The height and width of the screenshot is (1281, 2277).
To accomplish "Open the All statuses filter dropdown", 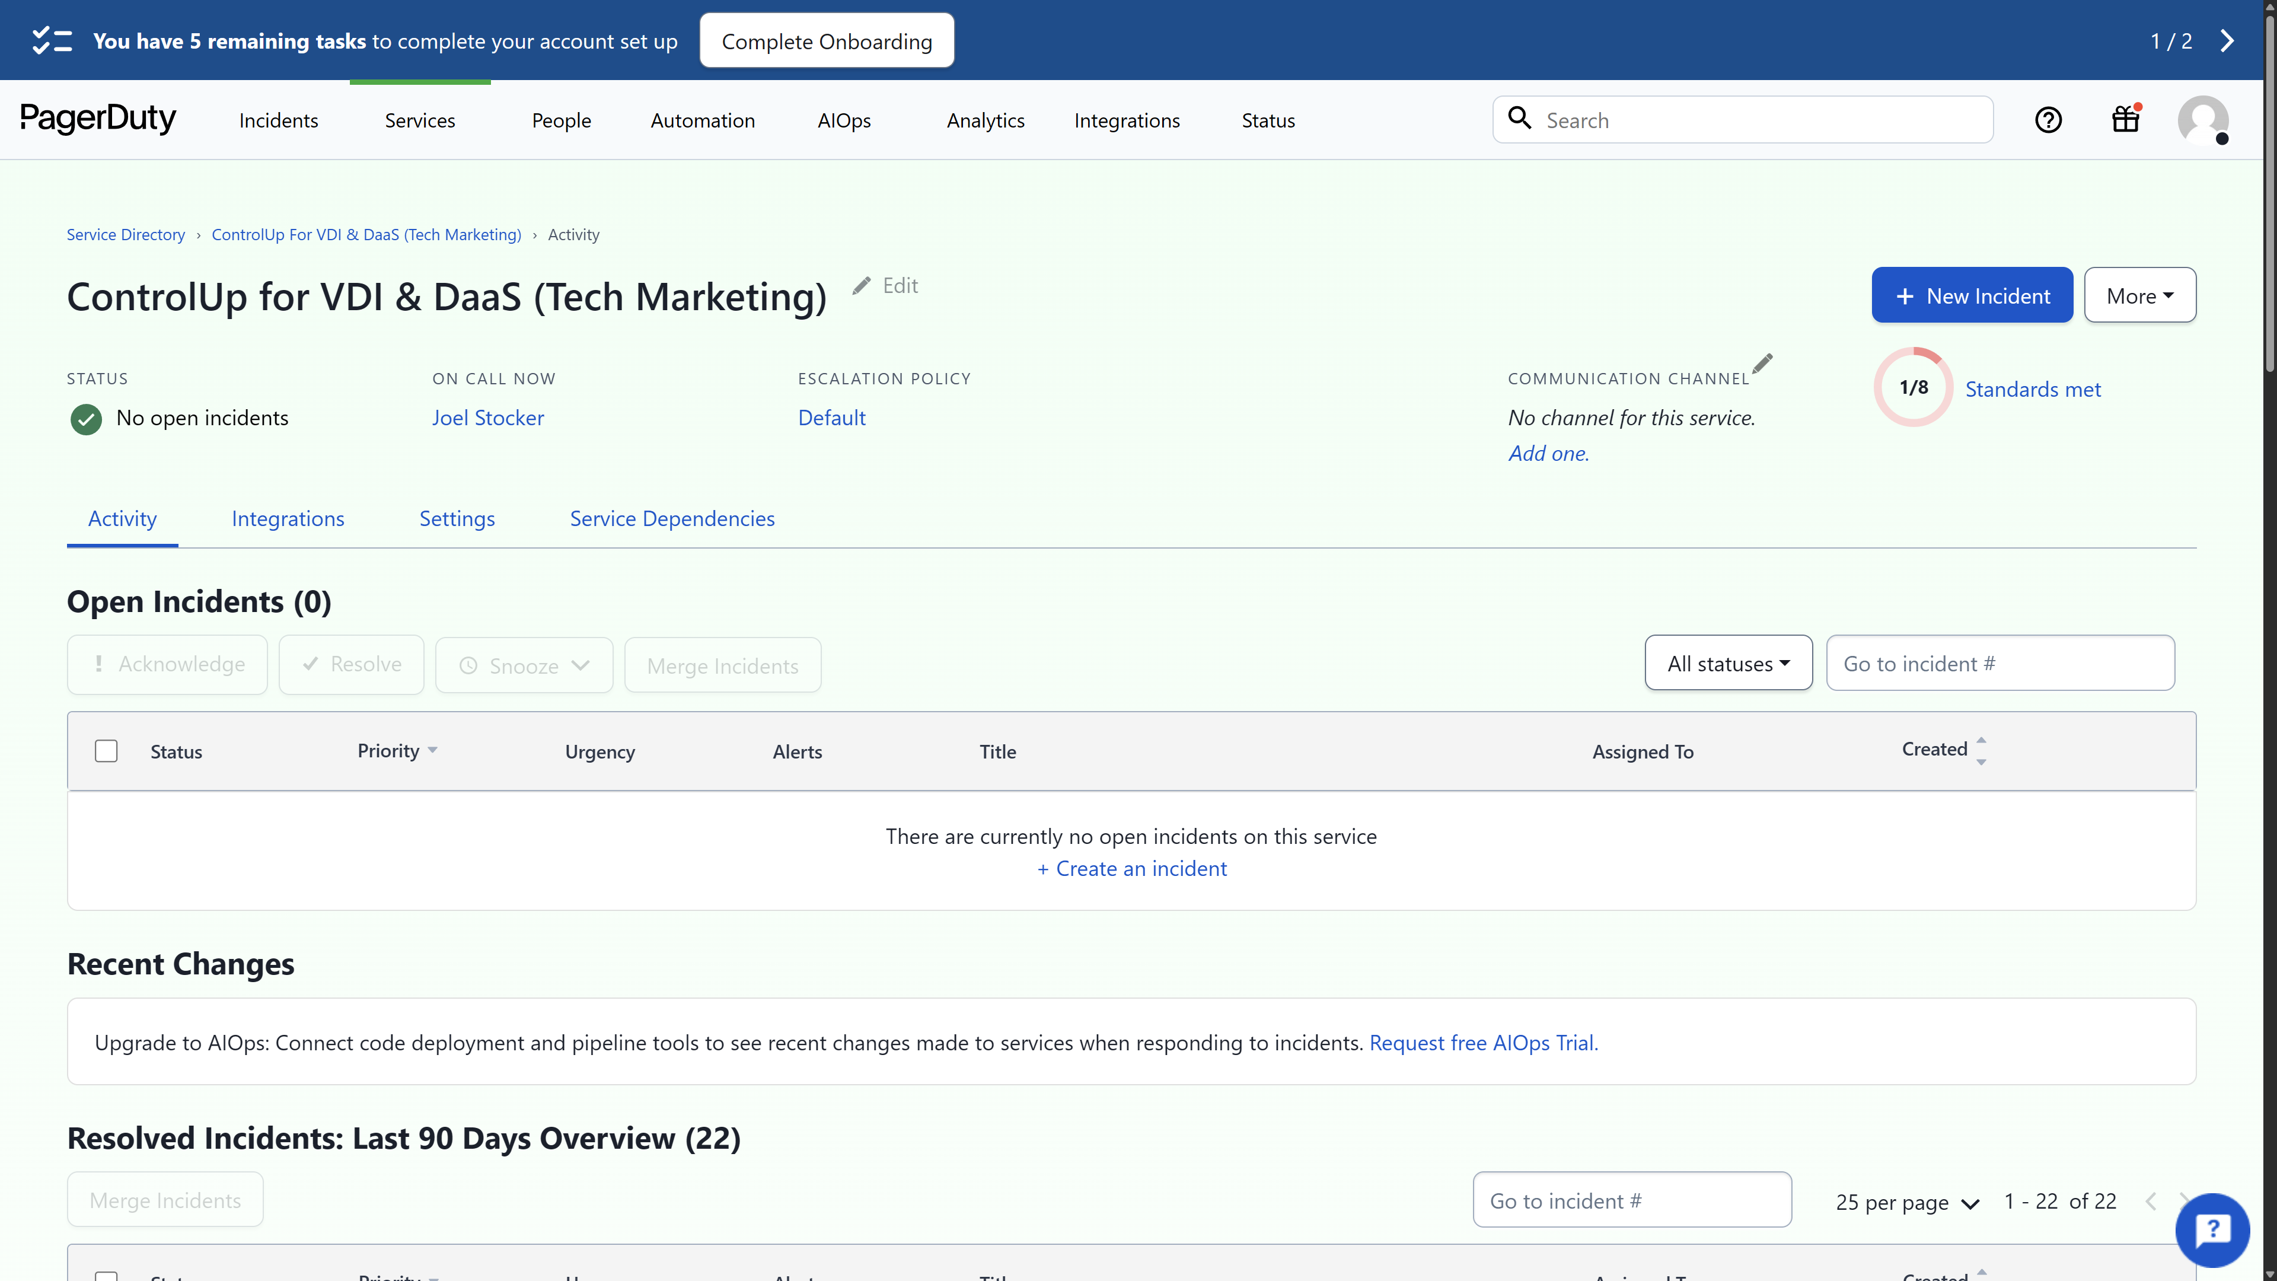I will point(1728,663).
